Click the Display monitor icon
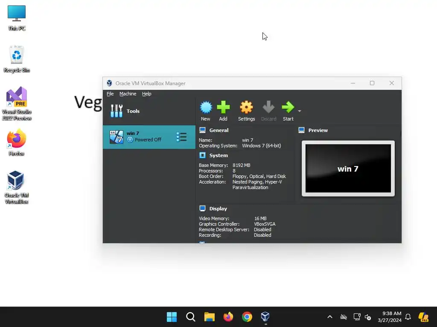 [203, 208]
